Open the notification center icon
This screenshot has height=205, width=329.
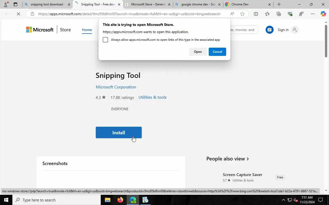pos(321,200)
